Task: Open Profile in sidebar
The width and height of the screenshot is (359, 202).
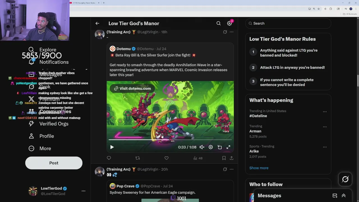Action: pos(42,136)
